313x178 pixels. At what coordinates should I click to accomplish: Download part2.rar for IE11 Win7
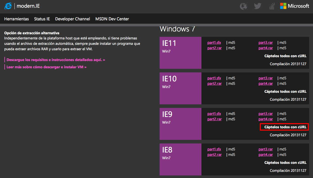pos(214,48)
